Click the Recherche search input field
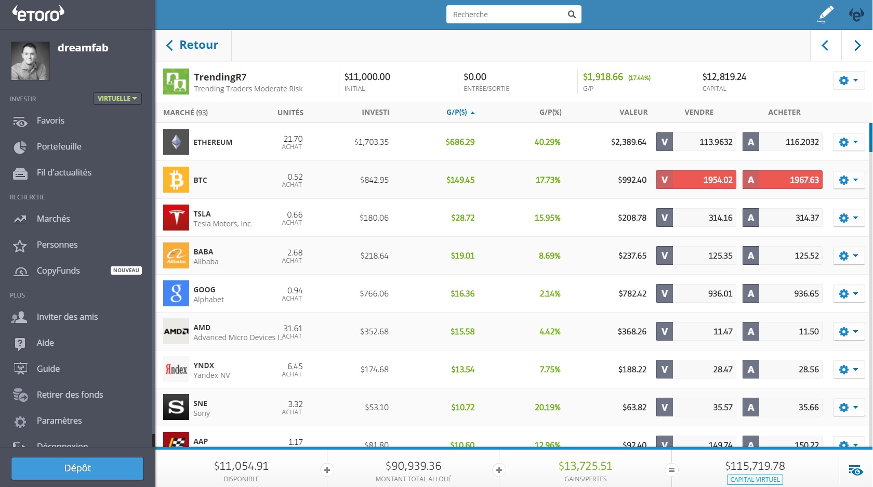Viewport: 873px width, 487px height. (x=507, y=15)
